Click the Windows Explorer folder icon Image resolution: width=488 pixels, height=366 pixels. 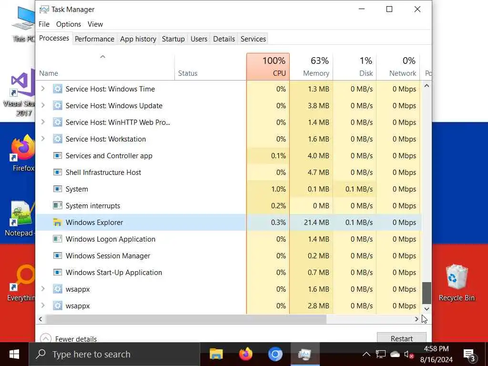coord(58,222)
